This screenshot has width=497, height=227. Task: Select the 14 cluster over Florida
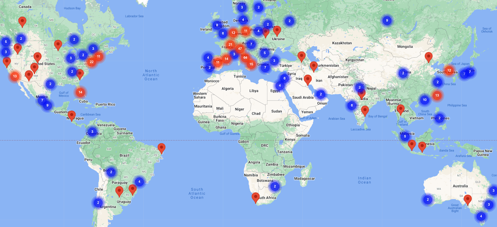pos(80,92)
